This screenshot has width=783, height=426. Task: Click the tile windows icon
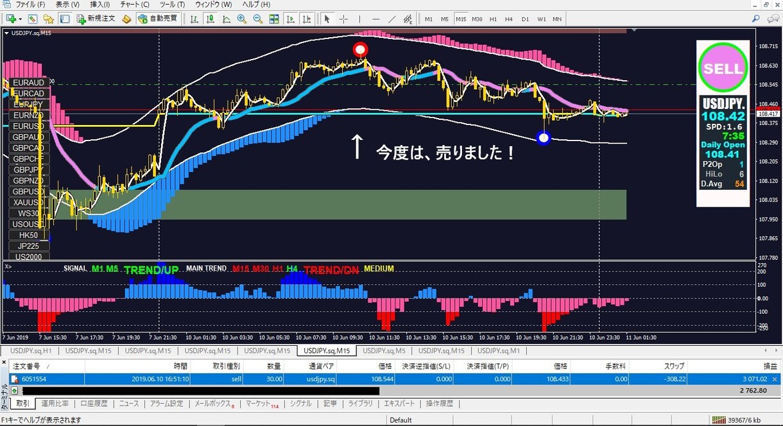274,19
